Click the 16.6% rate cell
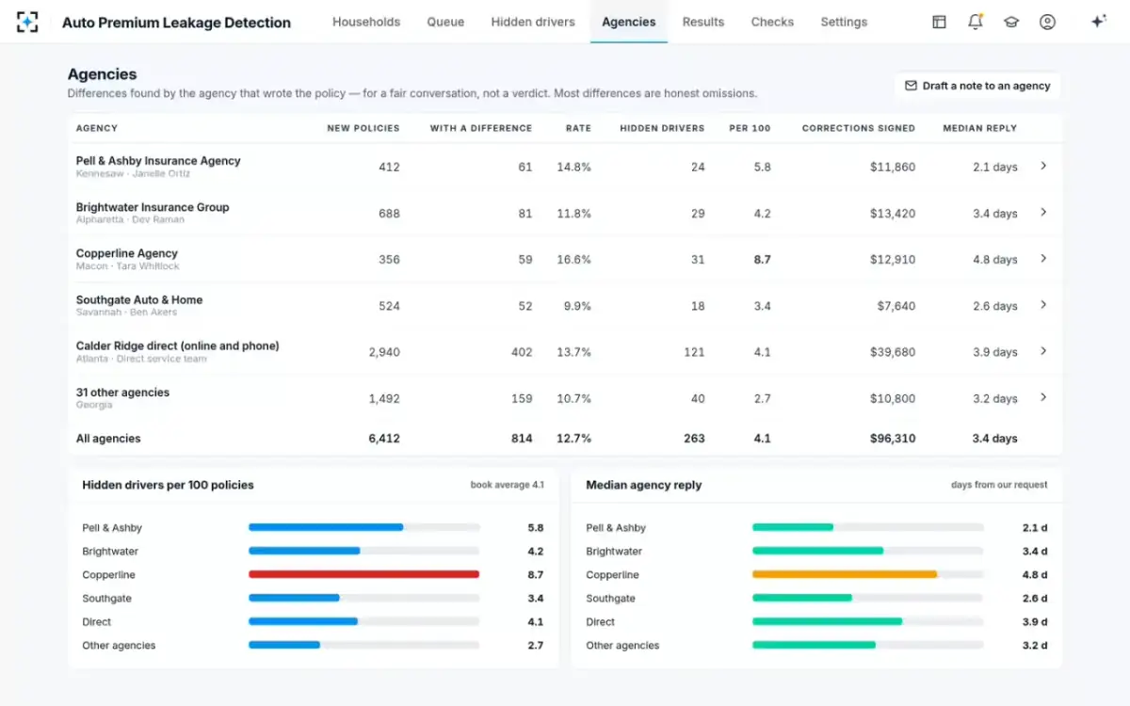 [573, 260]
